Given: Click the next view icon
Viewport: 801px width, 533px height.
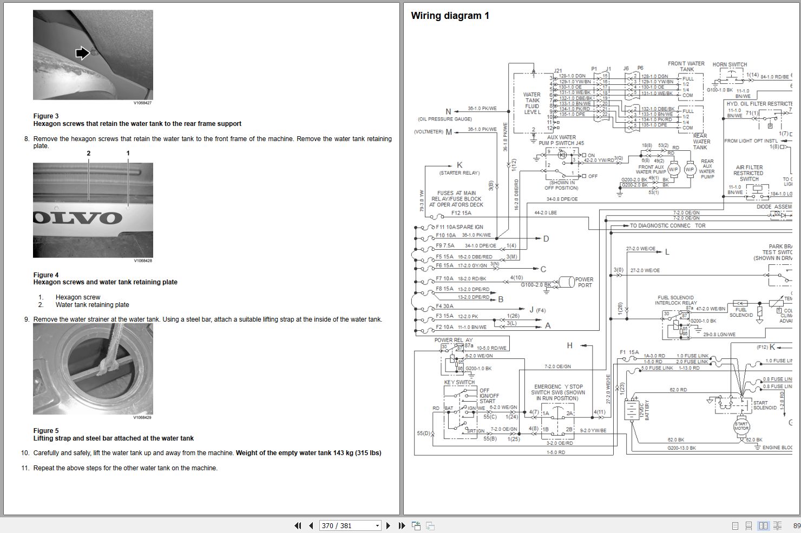Looking at the screenshot, I should tap(430, 525).
